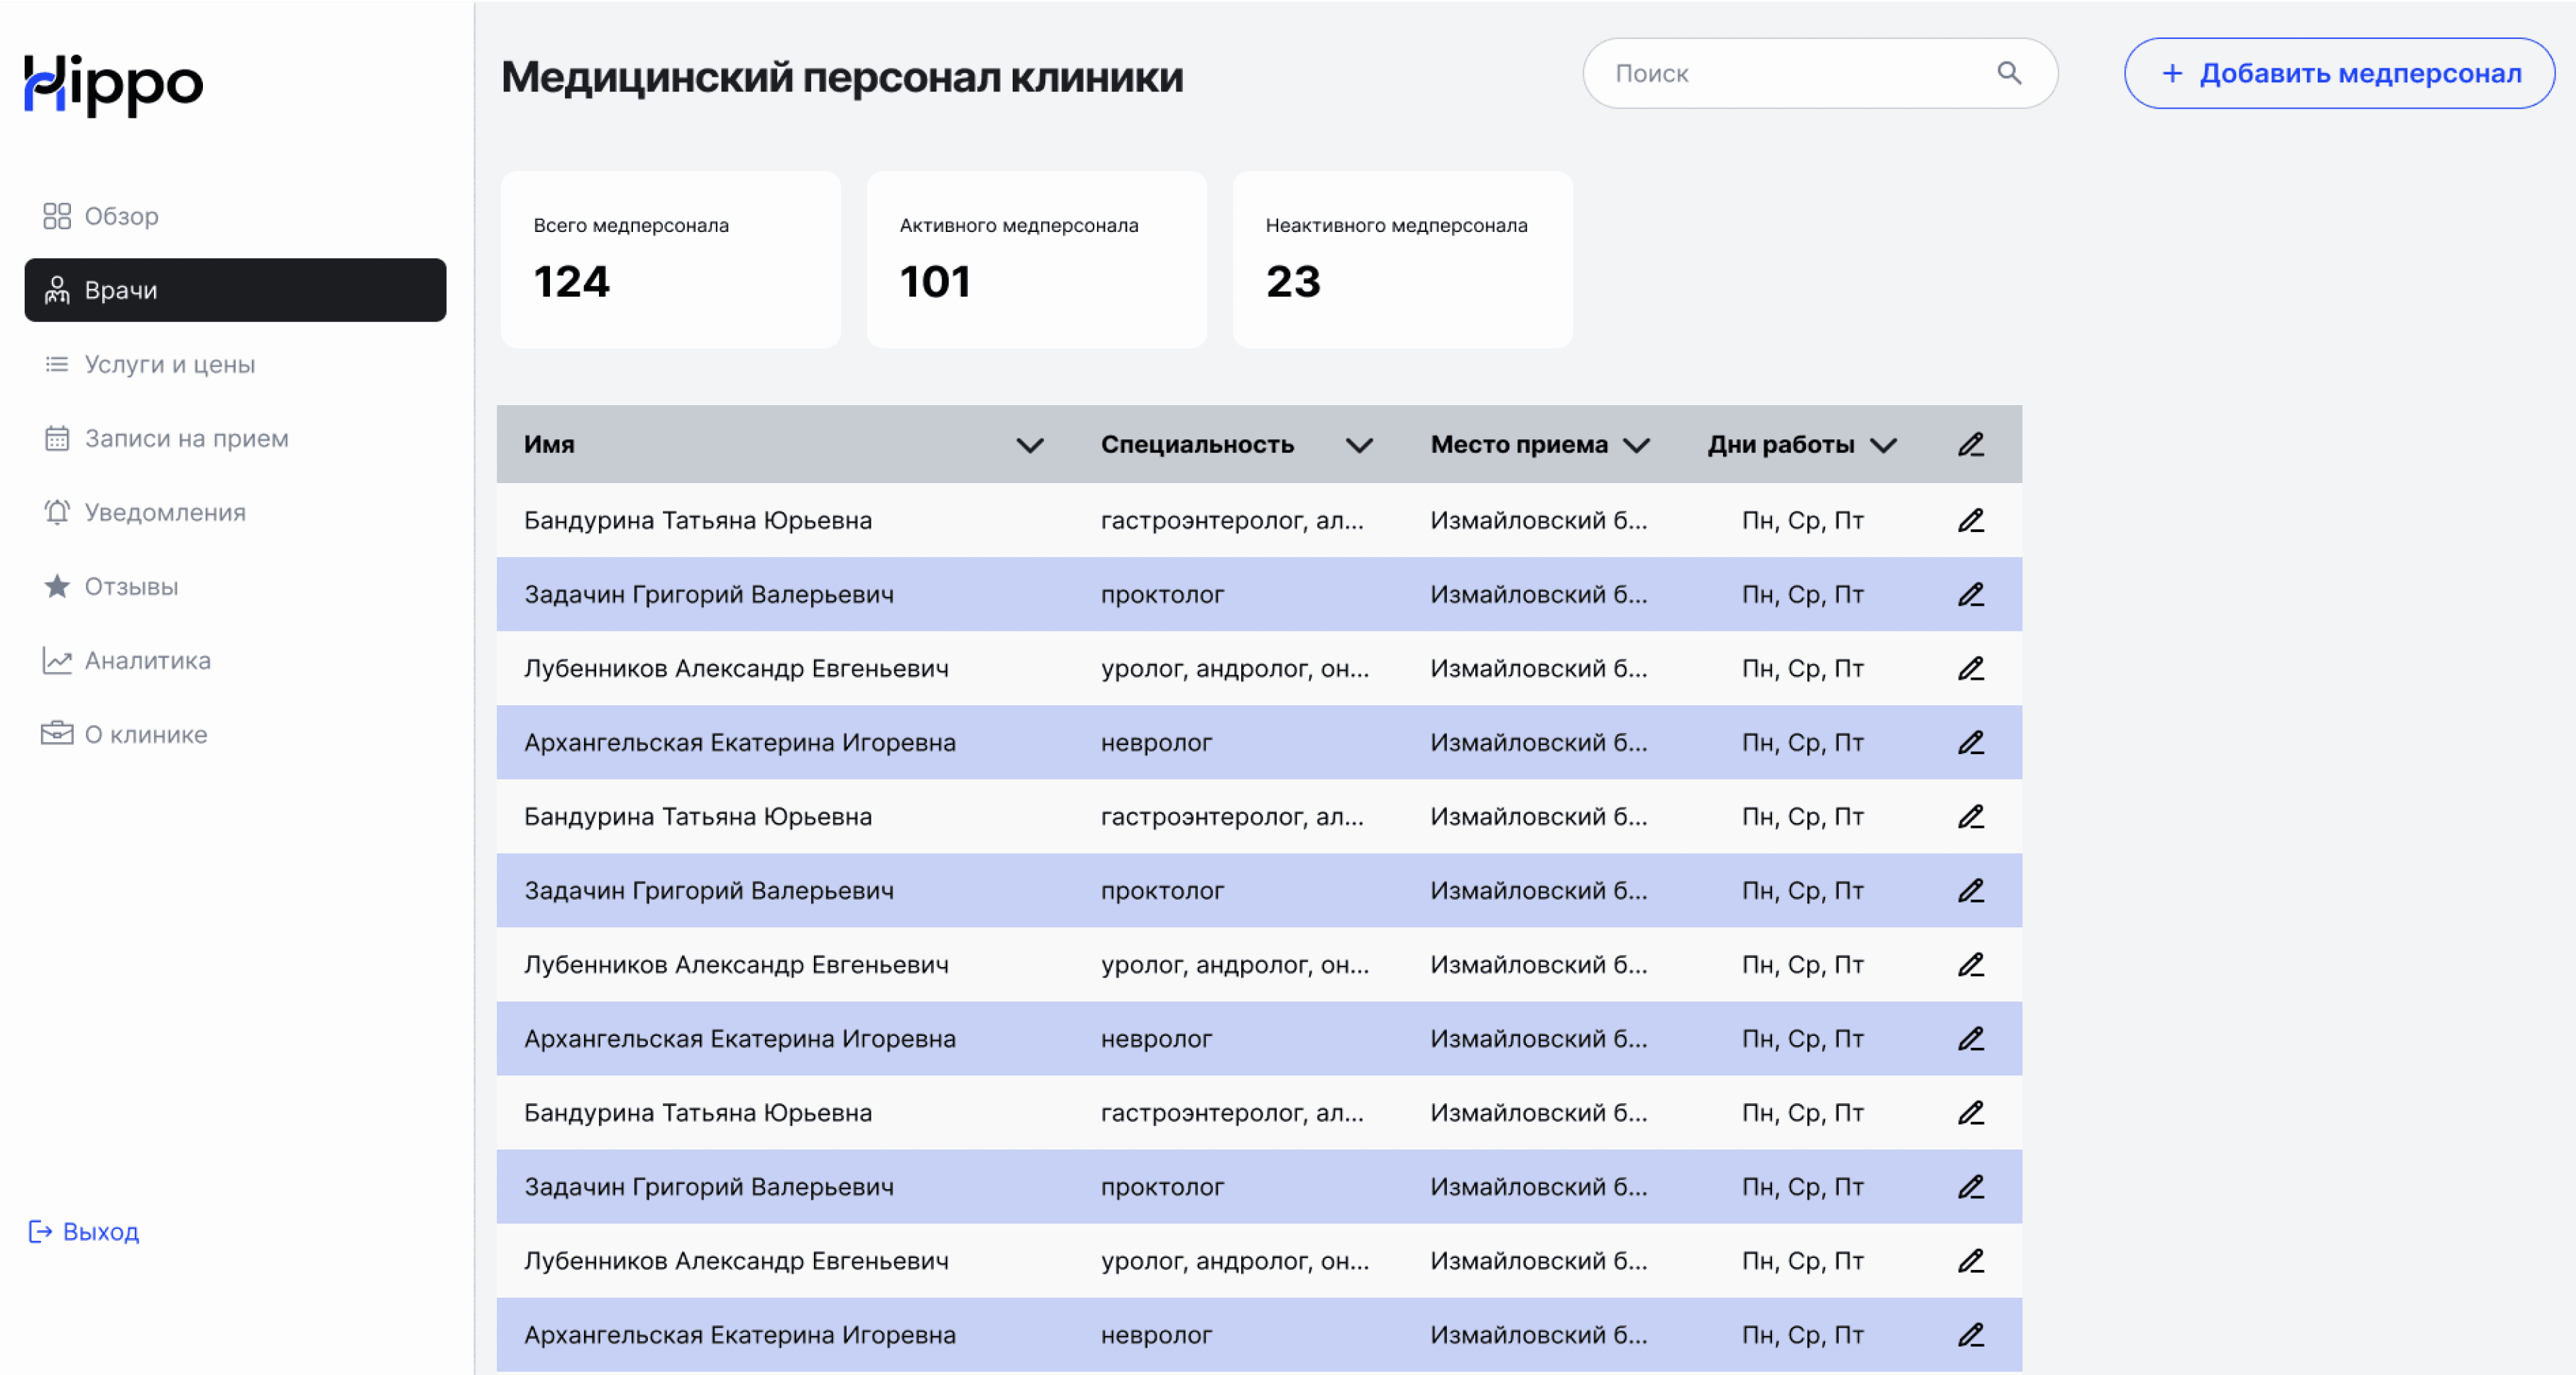Viewport: 2576px width, 1375px height.
Task: Go to Записи на прием section
Action: (186, 438)
